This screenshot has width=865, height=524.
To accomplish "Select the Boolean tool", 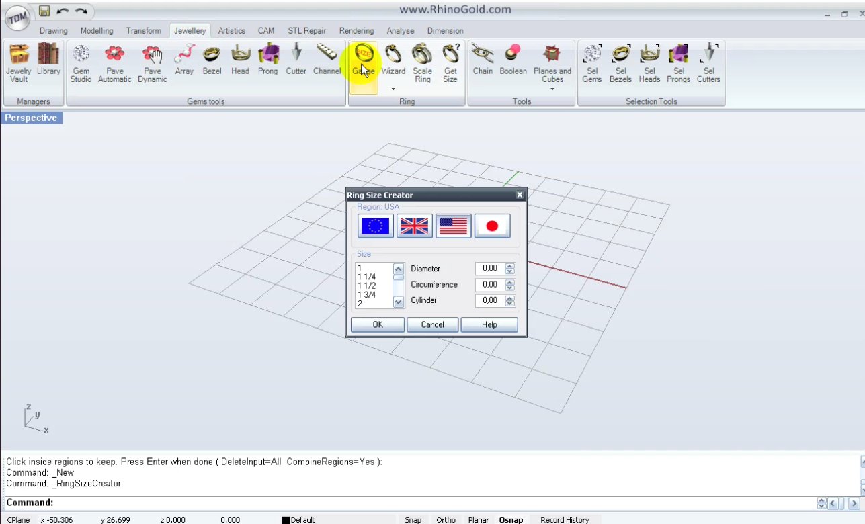I will click(513, 60).
